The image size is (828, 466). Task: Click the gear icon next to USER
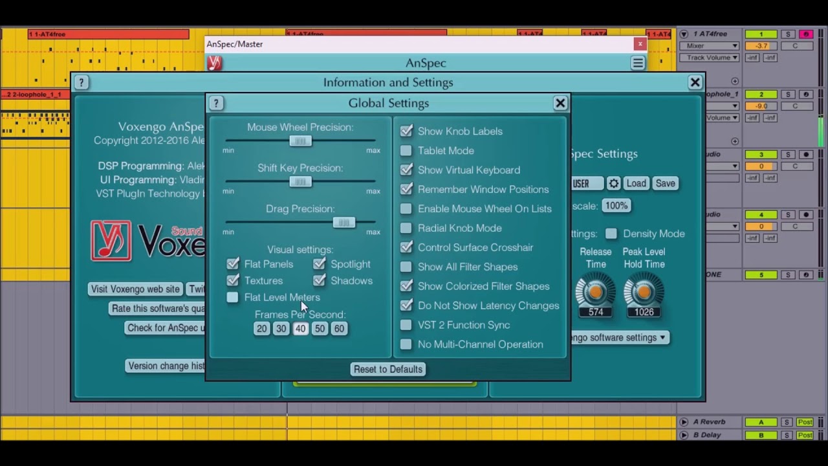pyautogui.click(x=613, y=183)
